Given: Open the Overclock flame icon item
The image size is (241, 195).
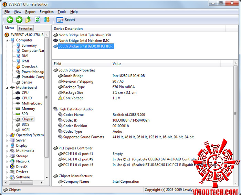Looking at the screenshot, I should (18, 66).
